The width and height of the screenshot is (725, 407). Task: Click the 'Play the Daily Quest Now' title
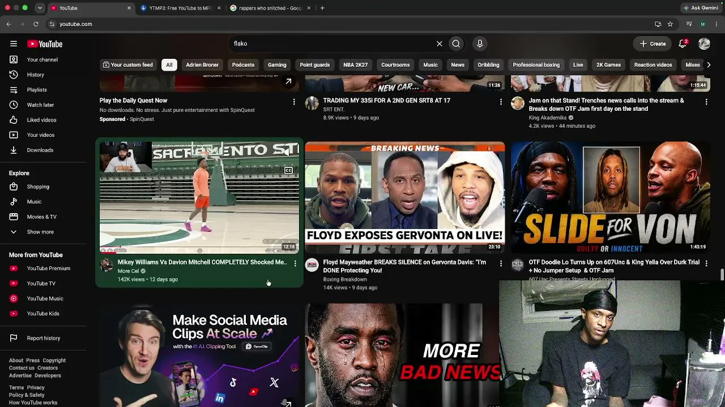coord(134,101)
